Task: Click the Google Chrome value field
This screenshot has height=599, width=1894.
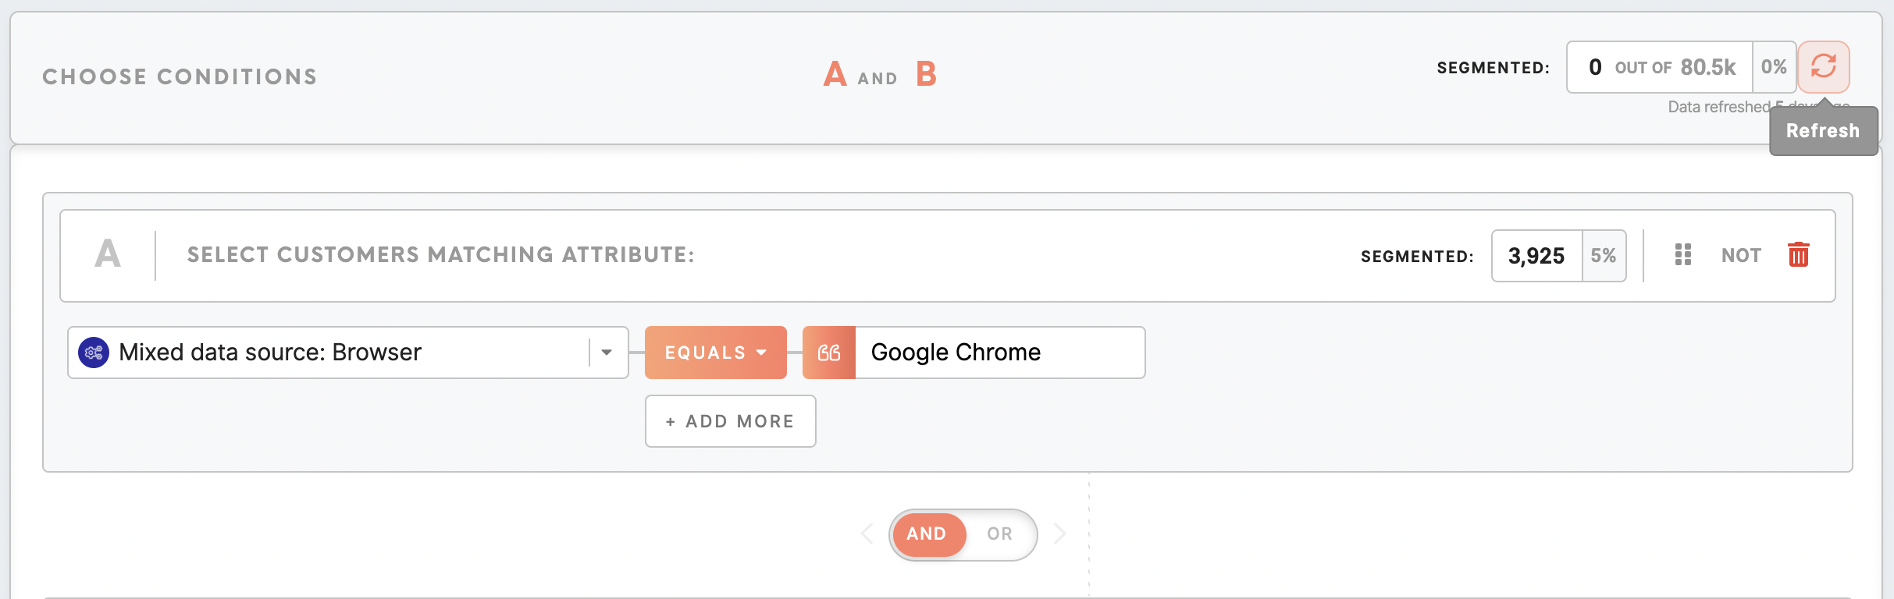Action: point(1000,353)
